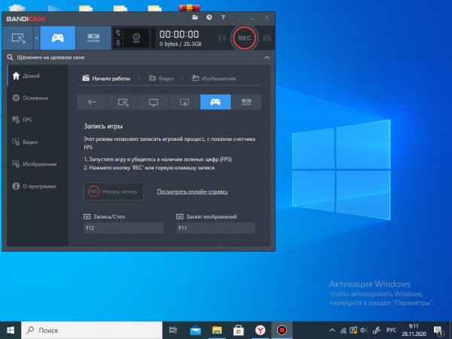
Task: Take a screenshot with the camera icon
Action: 267,38
